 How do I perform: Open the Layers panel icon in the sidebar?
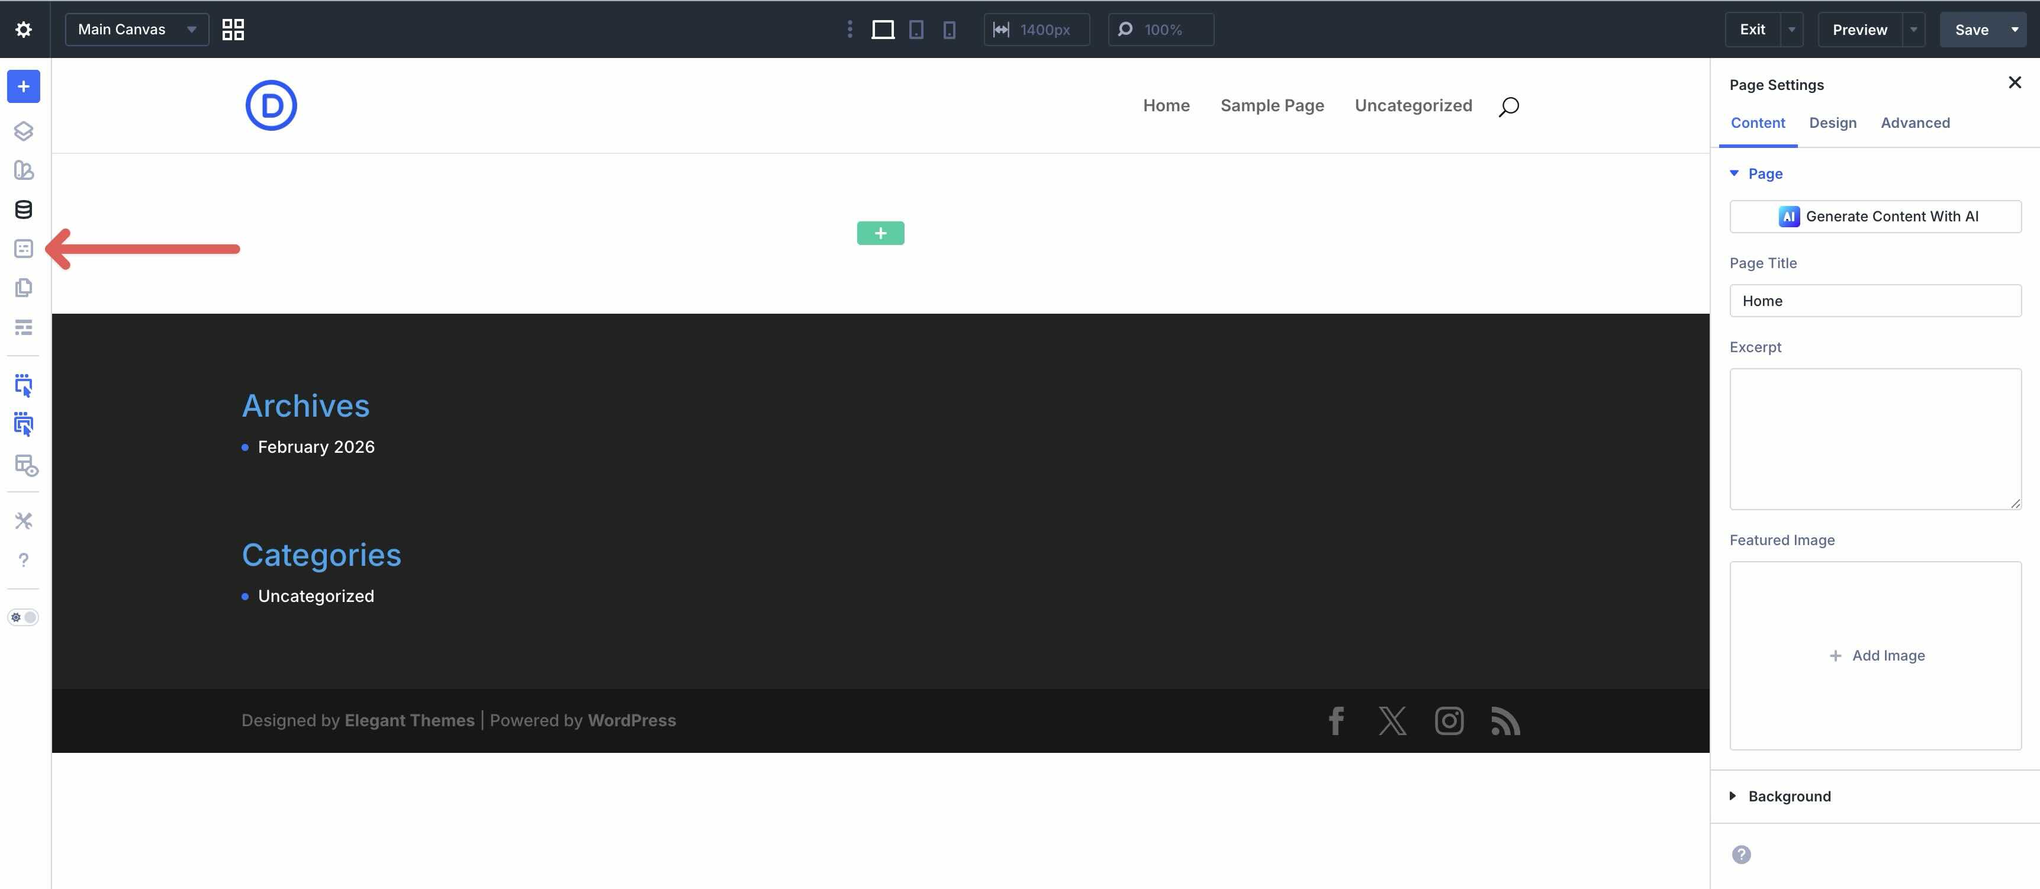click(23, 131)
